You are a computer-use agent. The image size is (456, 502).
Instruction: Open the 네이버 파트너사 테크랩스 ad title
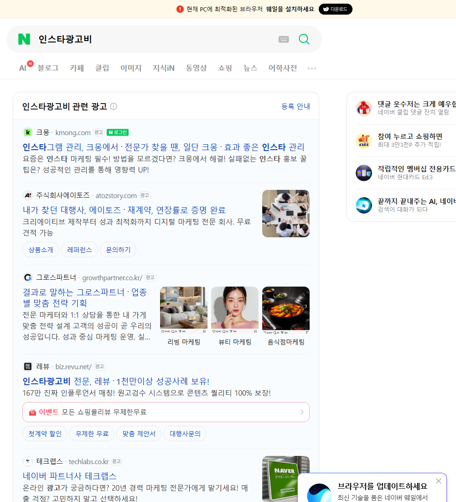[69, 476]
